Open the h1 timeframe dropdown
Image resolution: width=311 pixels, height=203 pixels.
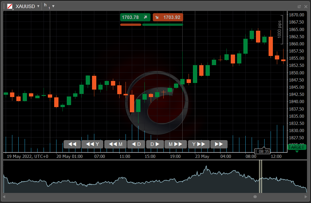(53, 6)
